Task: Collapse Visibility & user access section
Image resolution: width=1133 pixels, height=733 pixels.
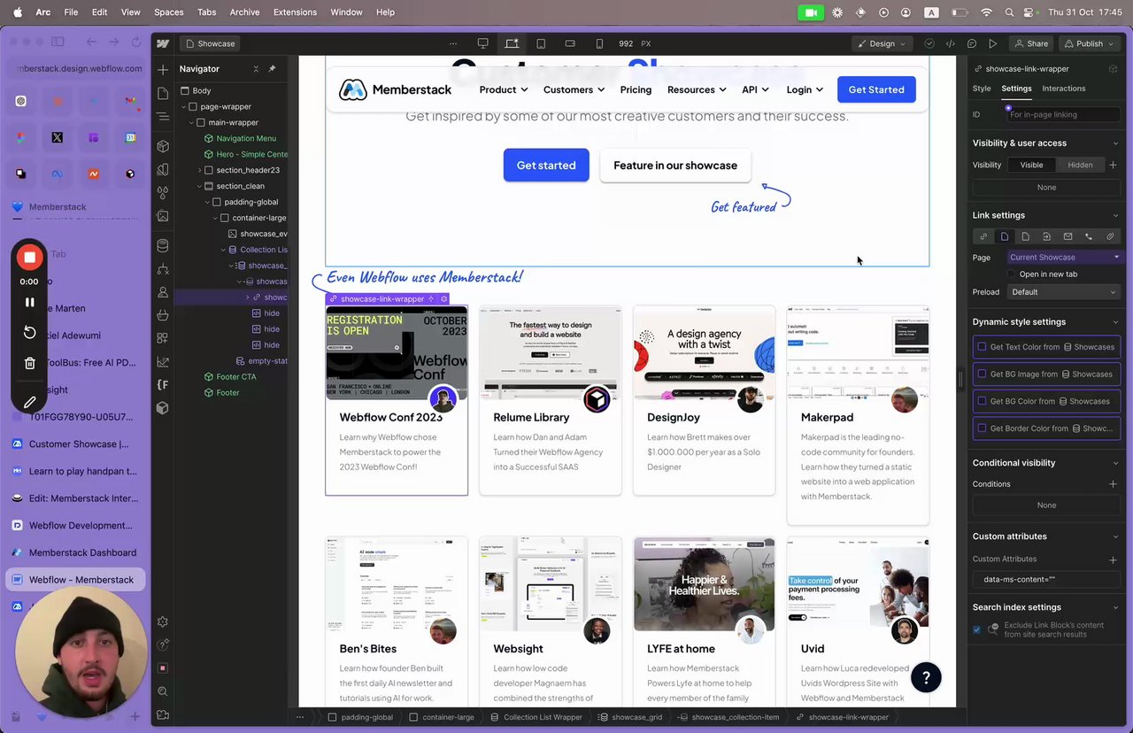Action: coord(1115,143)
